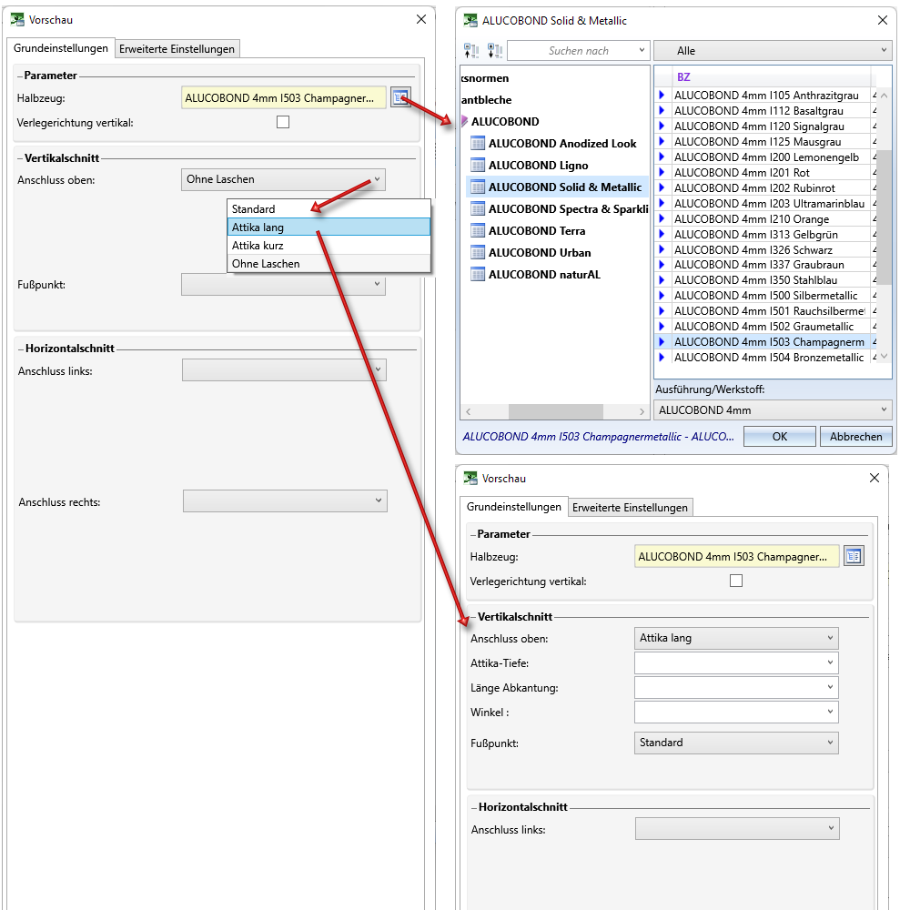Viewport: 910px width, 910px height.
Task: Click app icon in left Vorschau title bar
Action: (17, 20)
